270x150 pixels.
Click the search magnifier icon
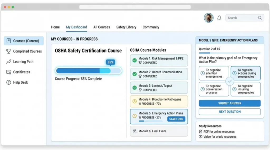coord(260,18)
